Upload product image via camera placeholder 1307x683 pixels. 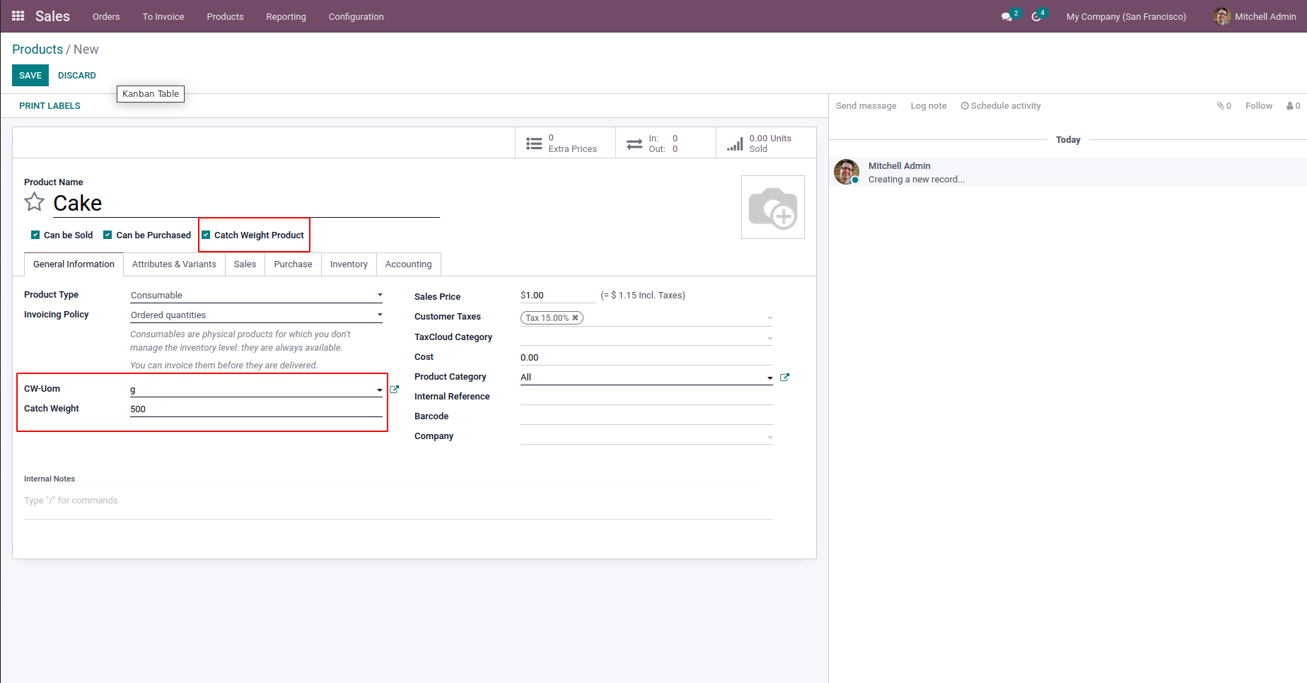(x=773, y=207)
